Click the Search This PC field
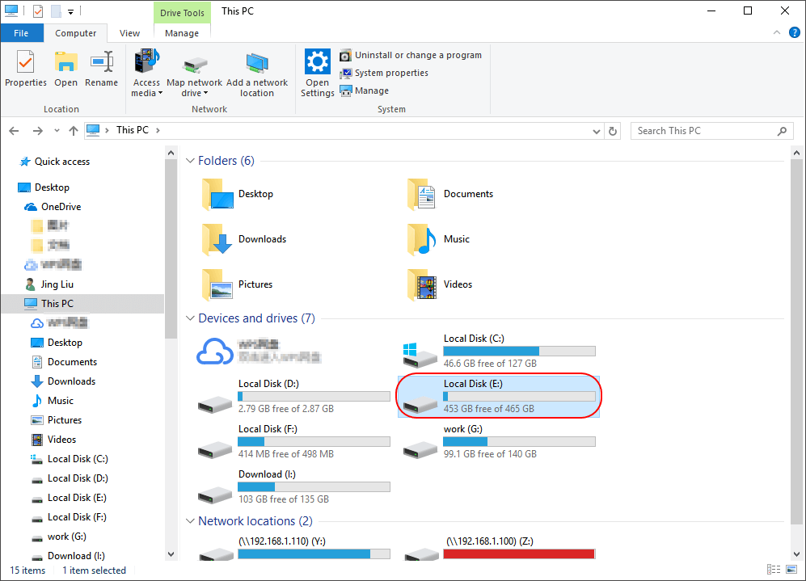The image size is (806, 581). click(702, 131)
